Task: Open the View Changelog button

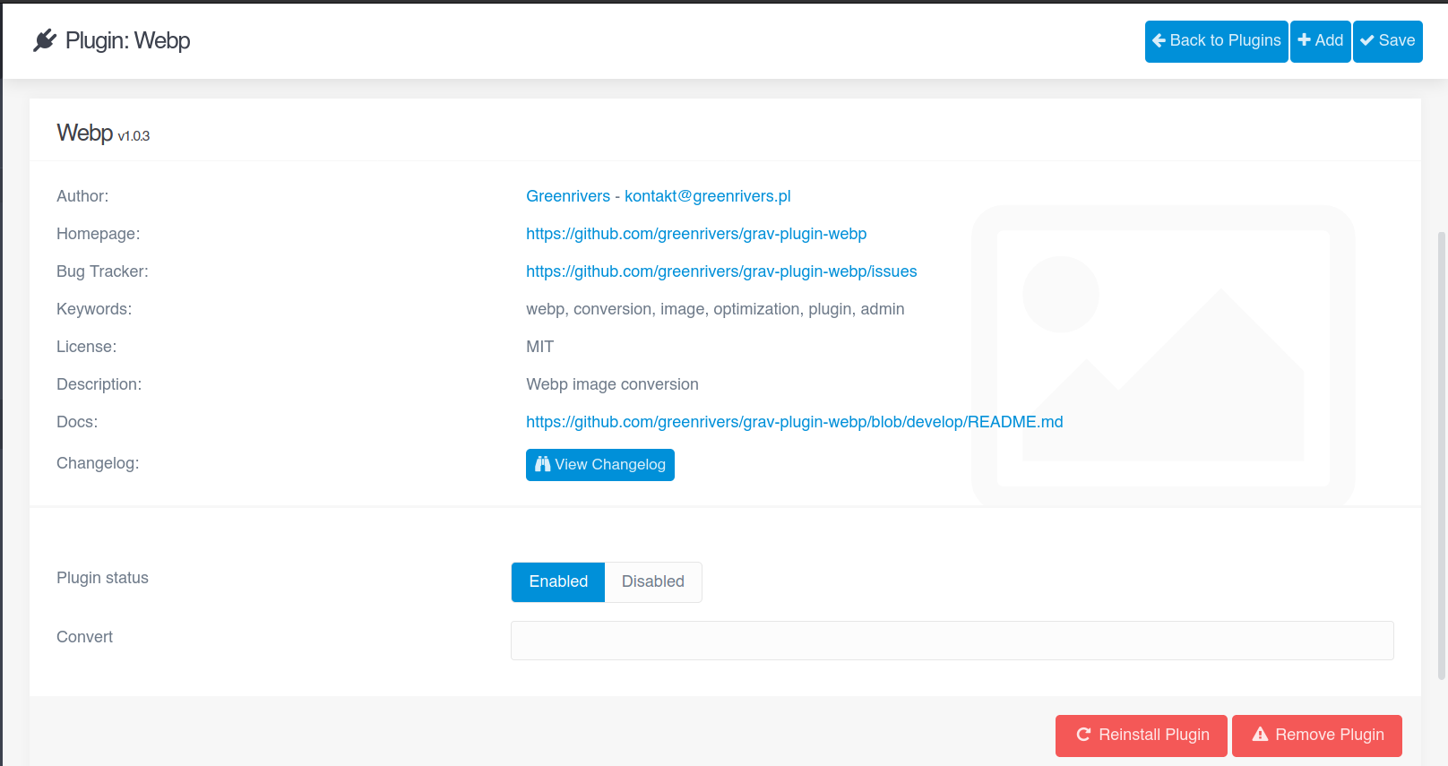Action: [x=599, y=465]
